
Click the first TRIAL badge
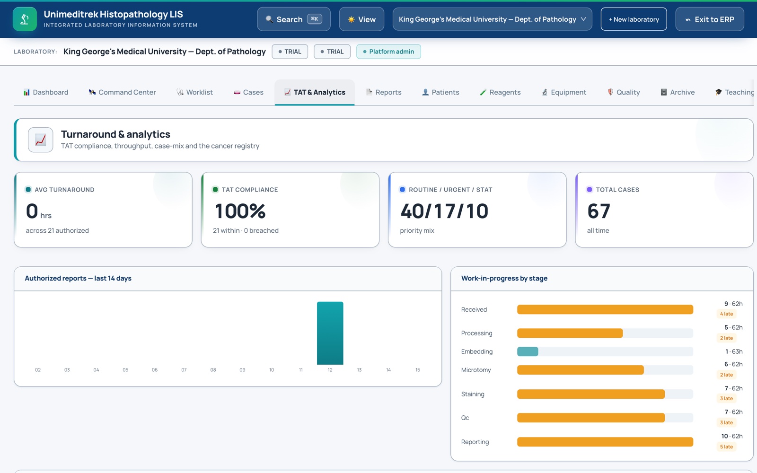tap(290, 52)
